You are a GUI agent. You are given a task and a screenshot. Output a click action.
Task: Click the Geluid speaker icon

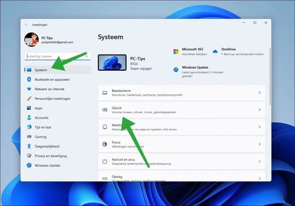pos(105,110)
